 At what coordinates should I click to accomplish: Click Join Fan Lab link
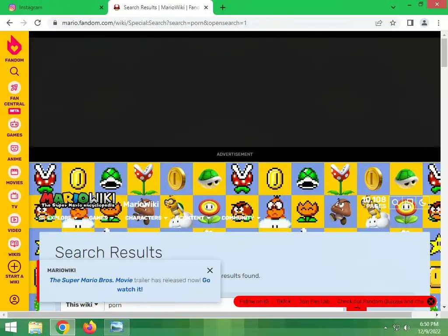click(x=314, y=301)
